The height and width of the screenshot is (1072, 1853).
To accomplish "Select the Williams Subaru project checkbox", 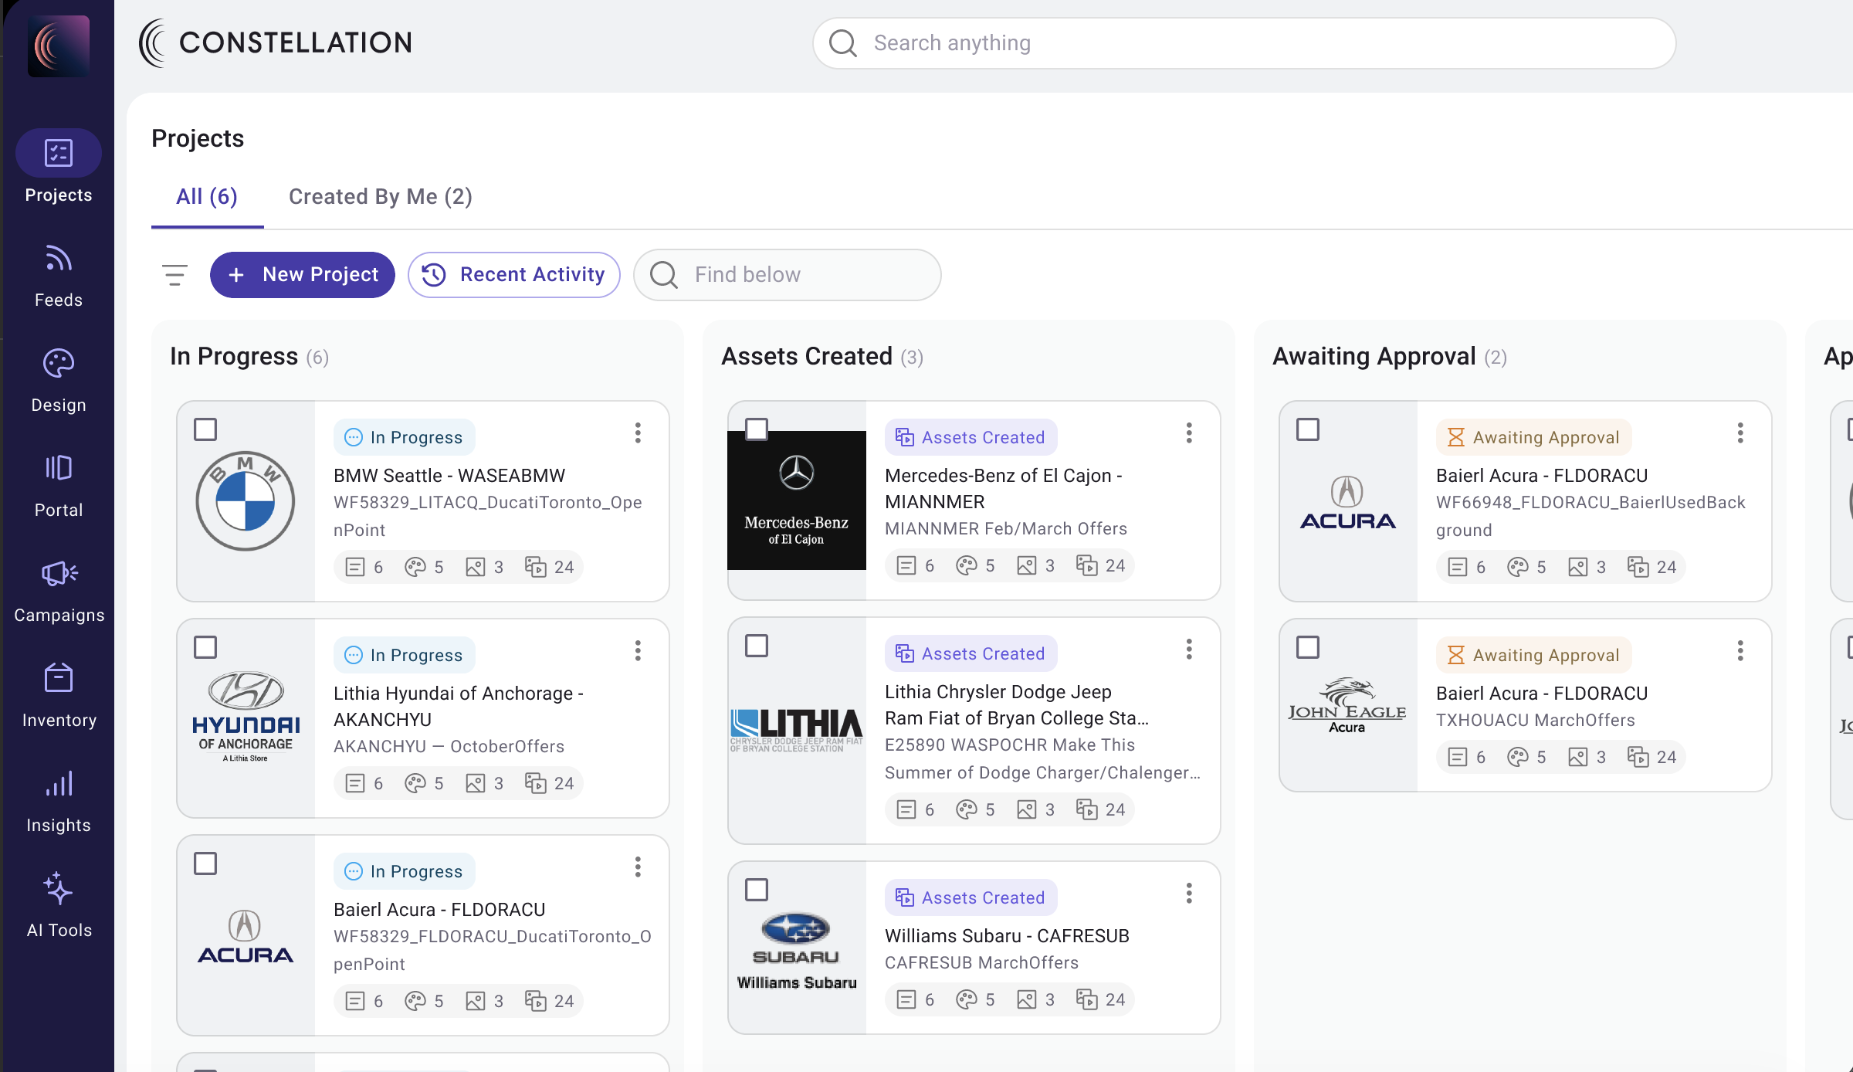I will (x=757, y=890).
